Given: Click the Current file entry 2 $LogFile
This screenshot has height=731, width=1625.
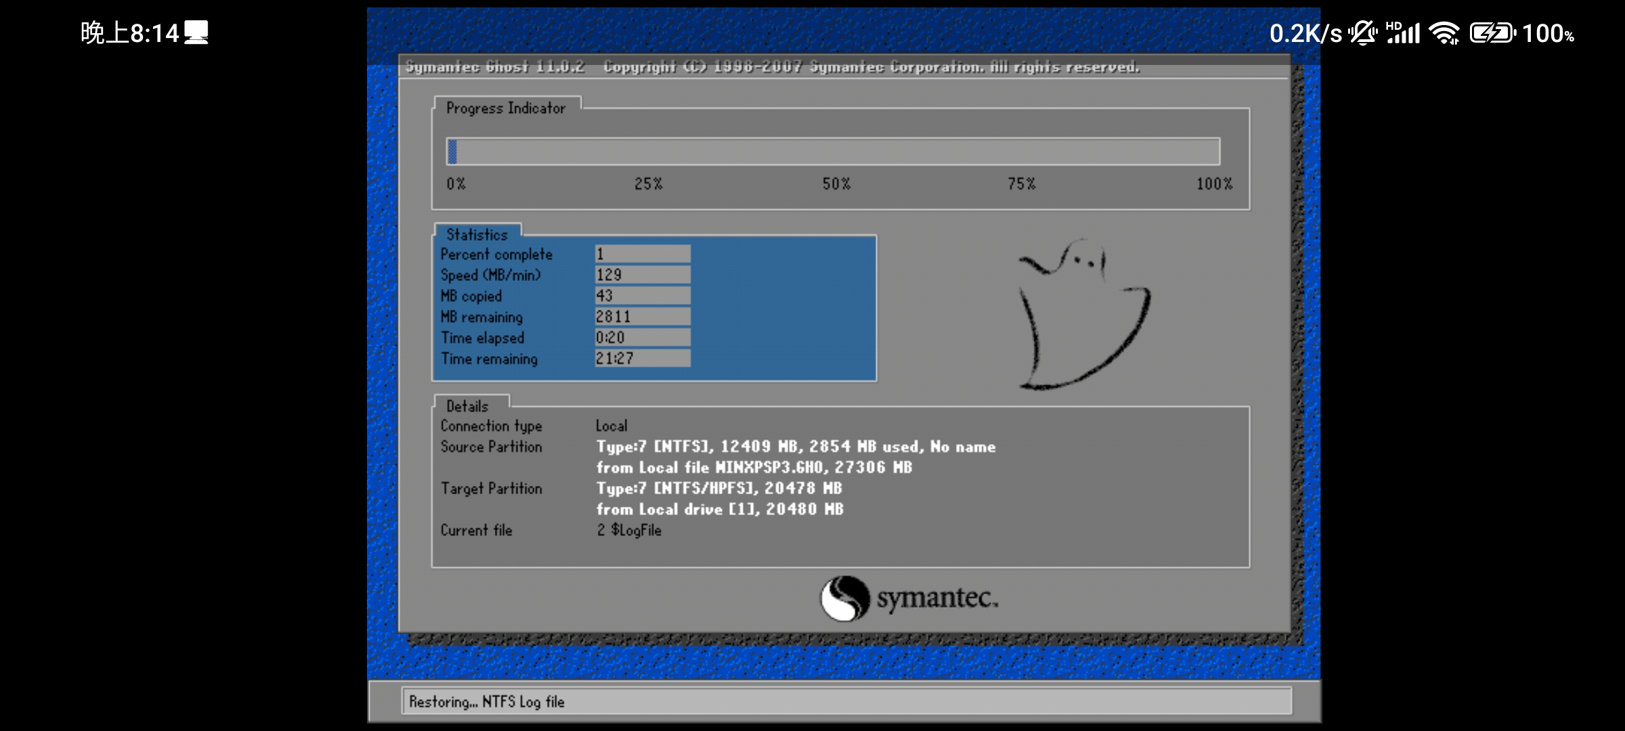Looking at the screenshot, I should pyautogui.click(x=630, y=530).
